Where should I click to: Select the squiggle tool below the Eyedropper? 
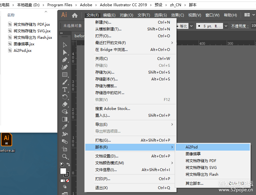pos(65,134)
